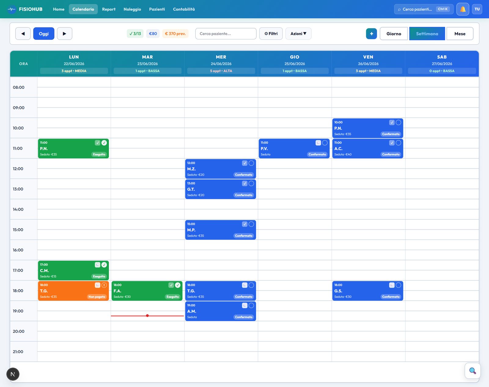Screen dimensions: 489x387
Task: Click Confermato status on G.S. card
Action: [x=391, y=297]
